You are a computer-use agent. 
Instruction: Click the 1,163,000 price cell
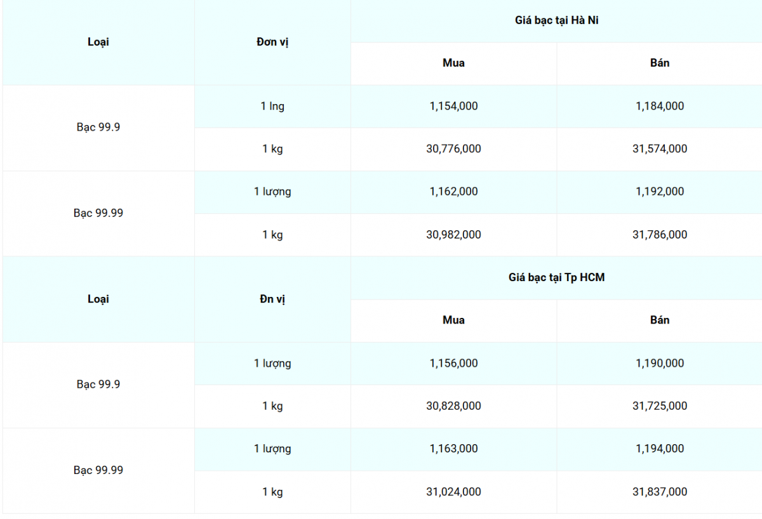coord(453,449)
